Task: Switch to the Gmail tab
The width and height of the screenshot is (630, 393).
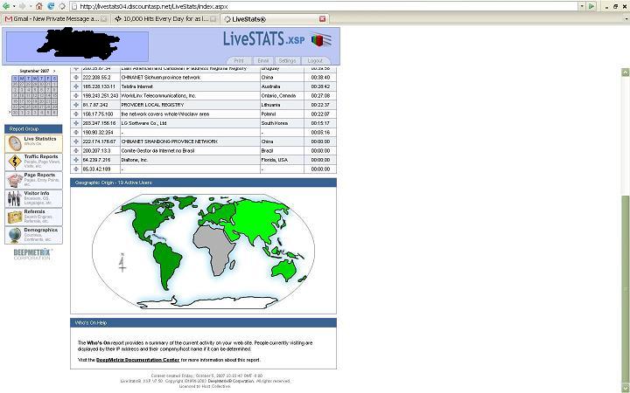Action: 55,19
